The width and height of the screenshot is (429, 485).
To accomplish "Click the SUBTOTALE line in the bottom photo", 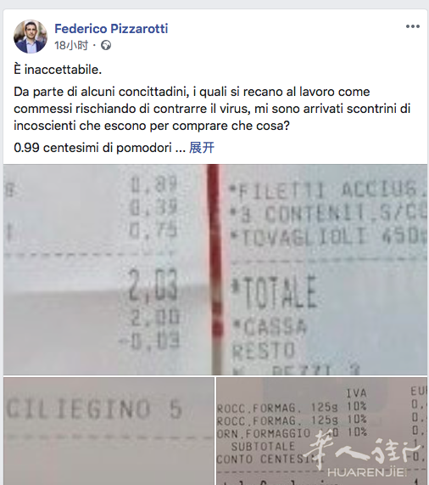I will click(x=263, y=446).
